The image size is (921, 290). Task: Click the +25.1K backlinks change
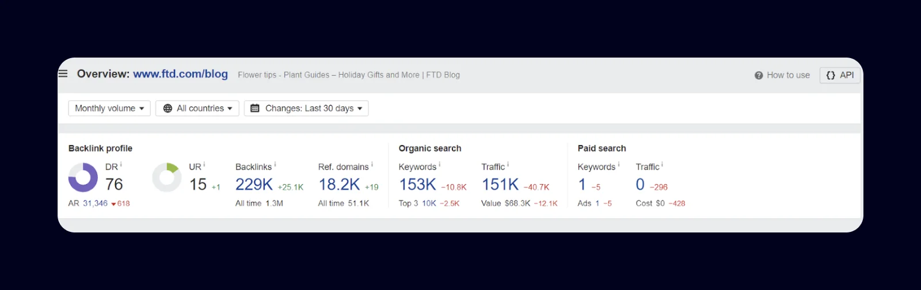tap(291, 187)
